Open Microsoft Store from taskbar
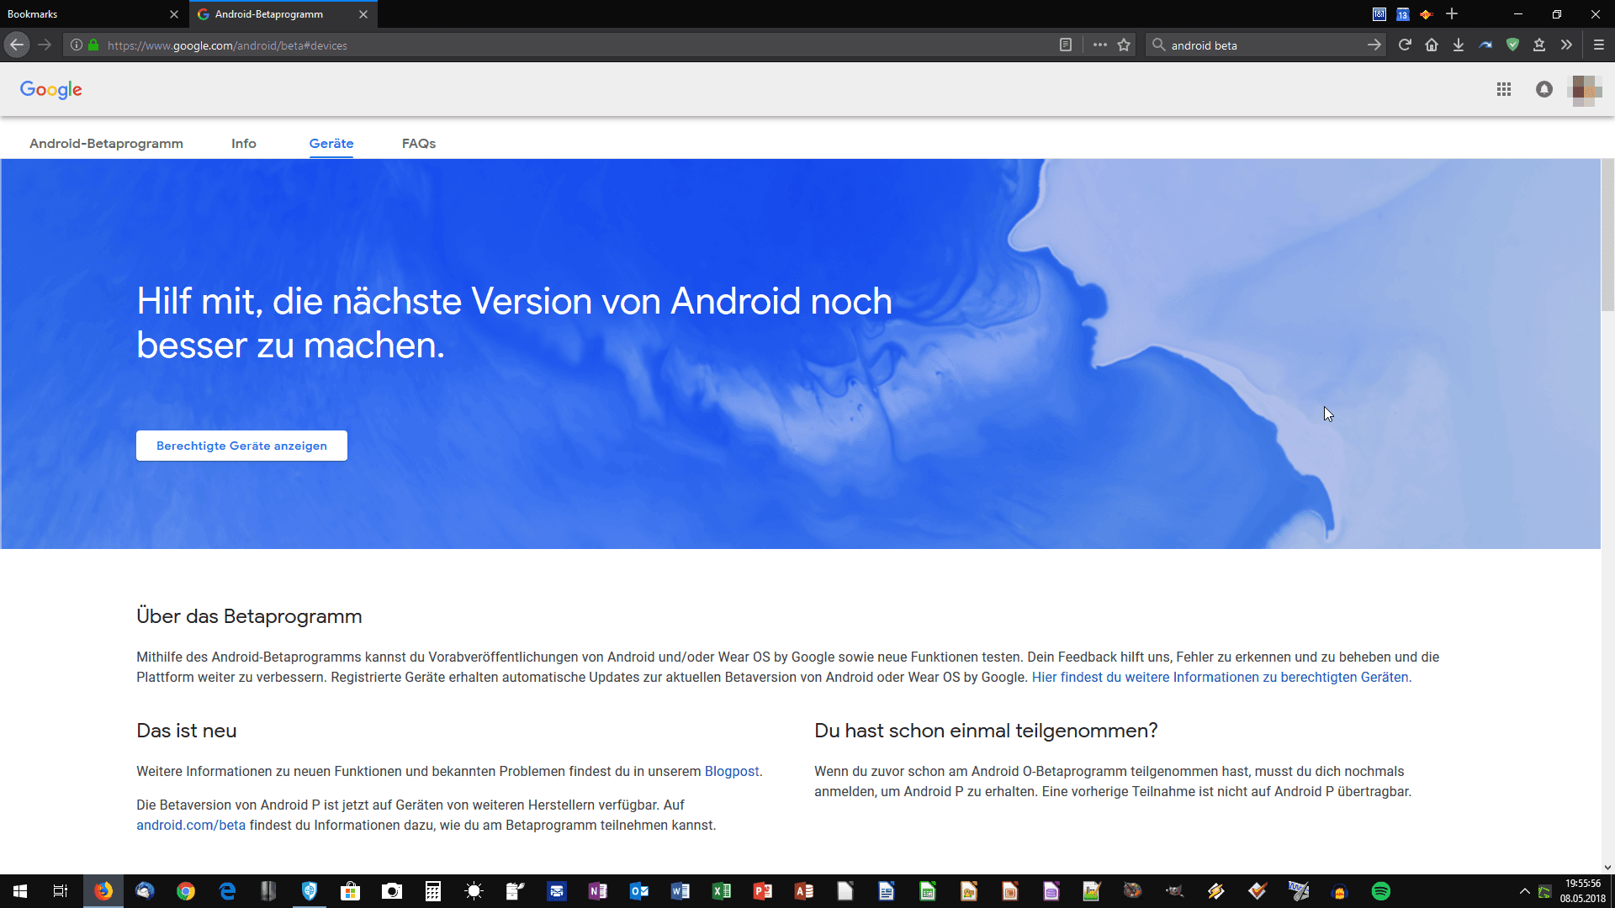 click(351, 891)
